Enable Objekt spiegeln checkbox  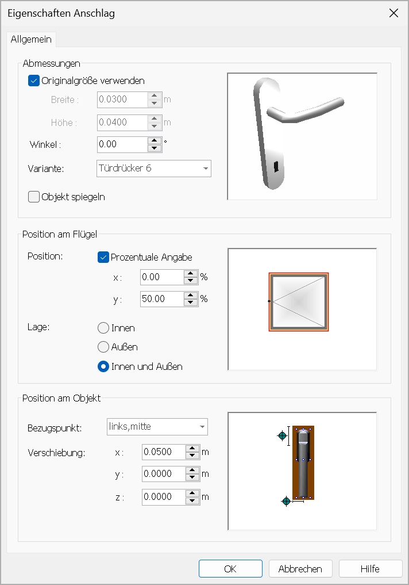point(34,197)
